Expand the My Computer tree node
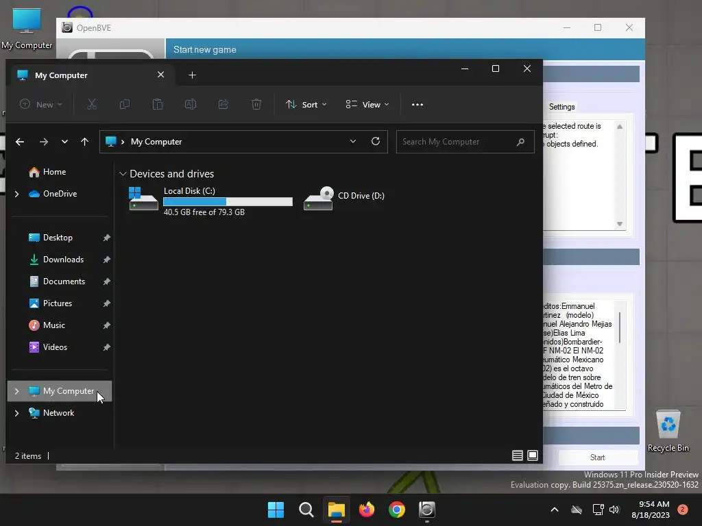702x526 pixels. point(17,391)
